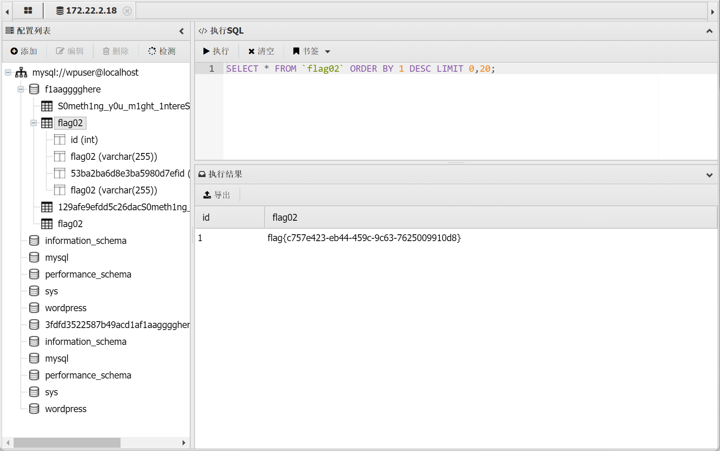Select the 129afe9efdd5c26dacS0meth1ng table
The image size is (720, 451).
click(x=124, y=207)
